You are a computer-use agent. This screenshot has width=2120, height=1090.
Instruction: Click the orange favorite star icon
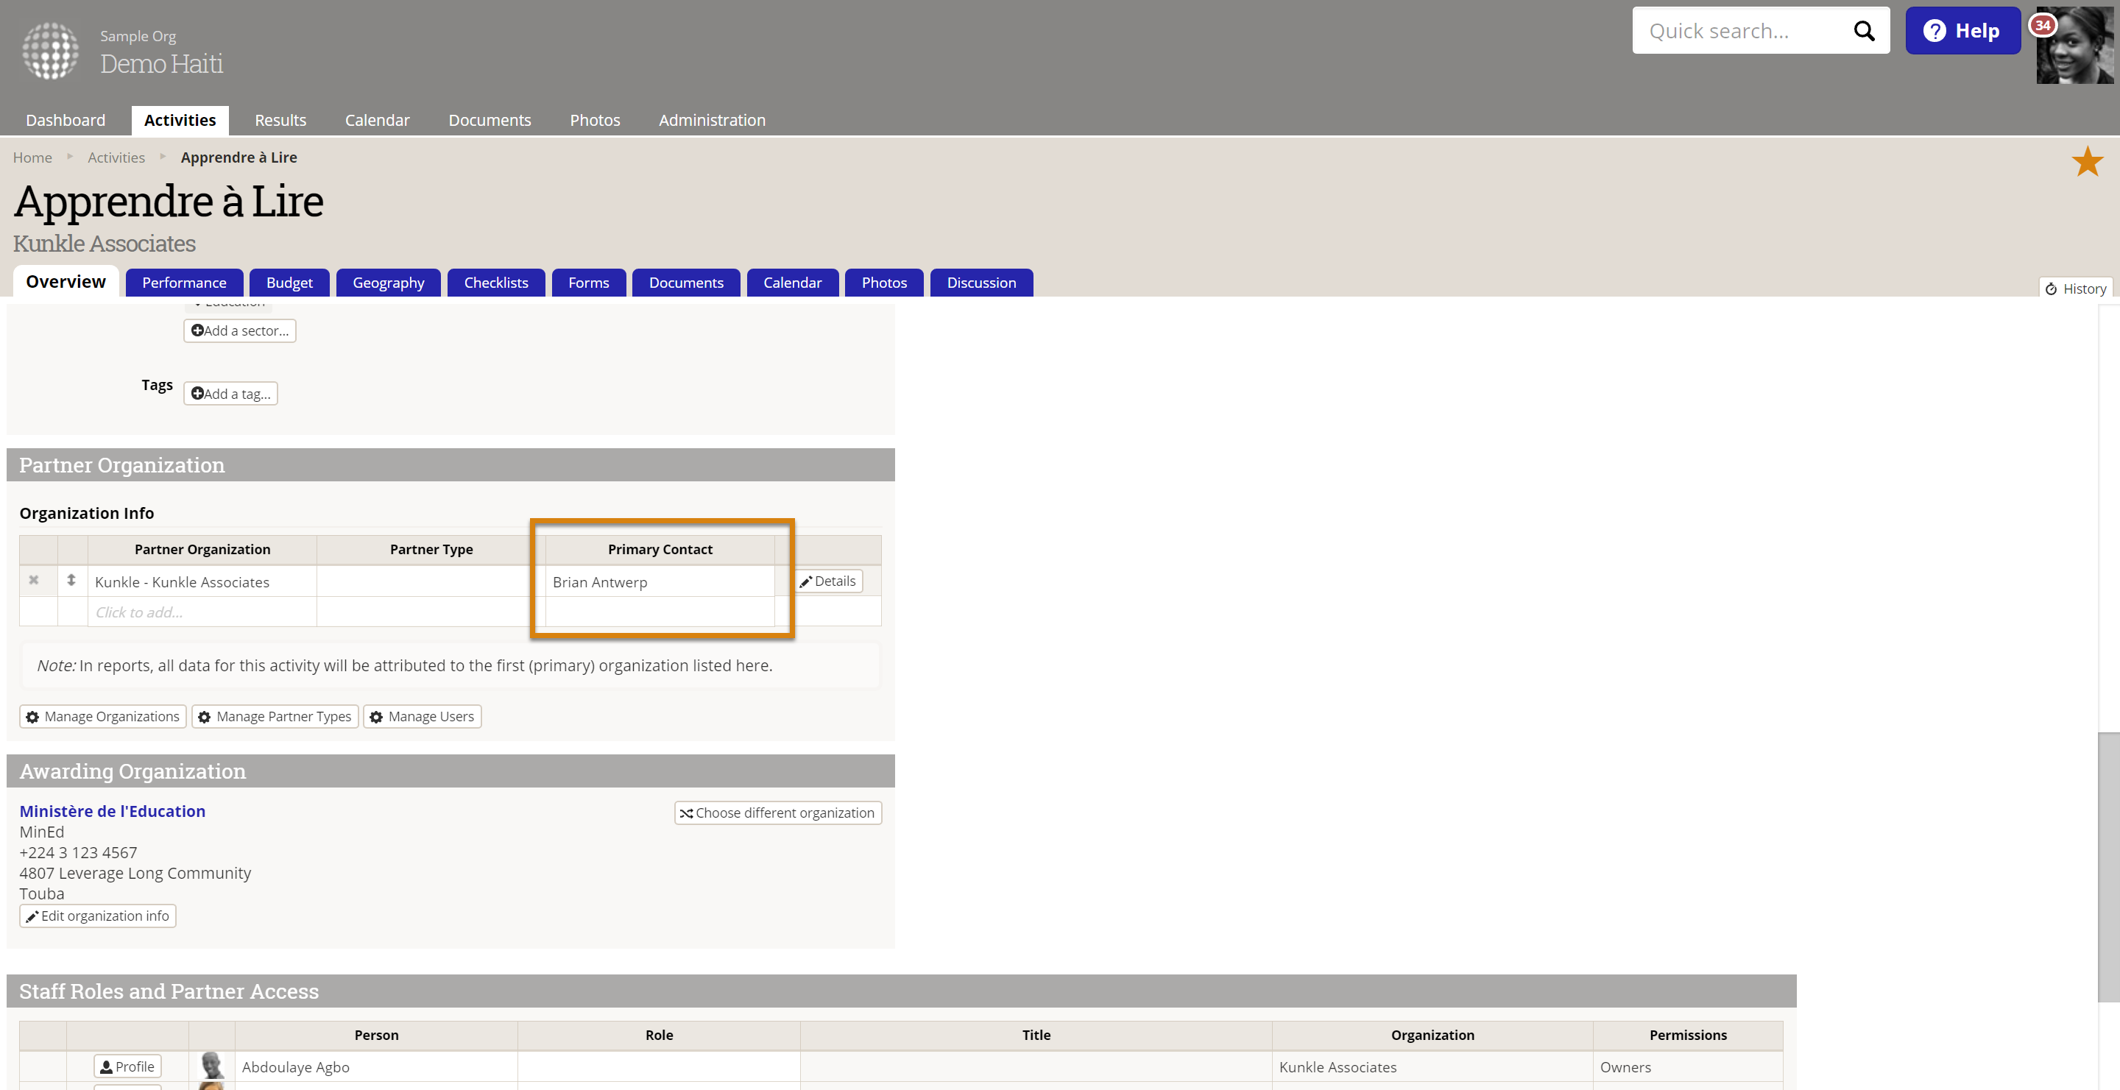click(x=2086, y=162)
